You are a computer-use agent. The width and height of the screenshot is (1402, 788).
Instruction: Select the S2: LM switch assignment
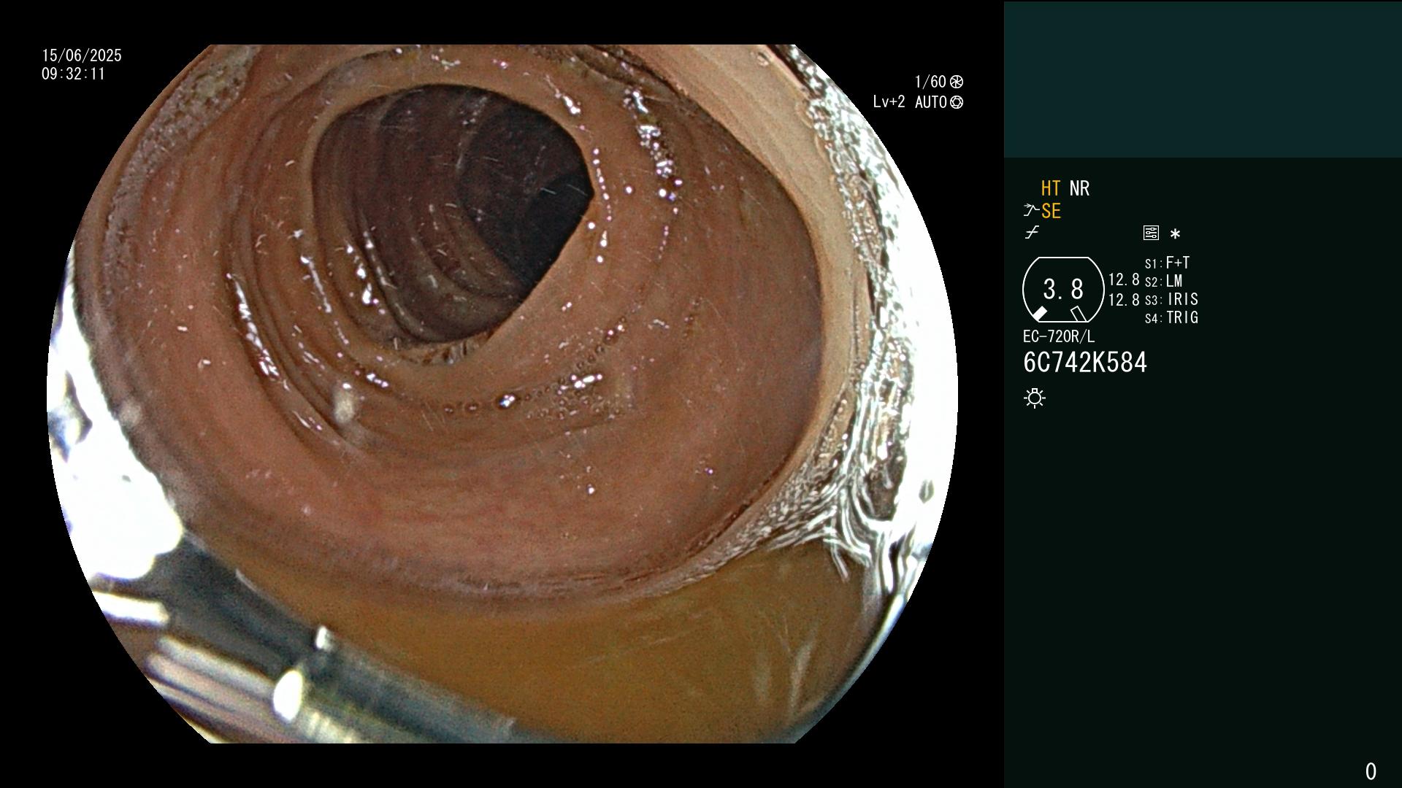[x=1163, y=281]
